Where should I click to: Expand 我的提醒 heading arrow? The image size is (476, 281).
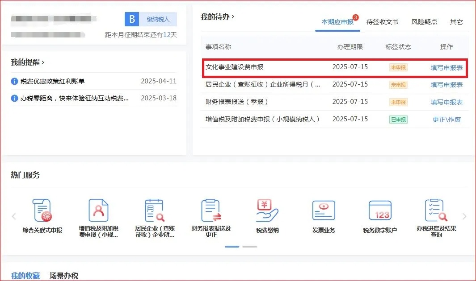43,62
